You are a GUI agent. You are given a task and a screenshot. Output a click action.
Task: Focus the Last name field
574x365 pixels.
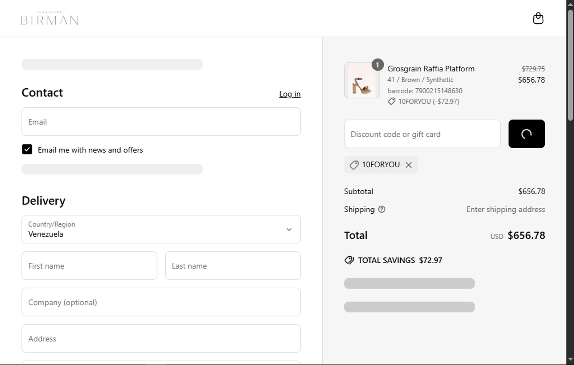pyautogui.click(x=233, y=266)
